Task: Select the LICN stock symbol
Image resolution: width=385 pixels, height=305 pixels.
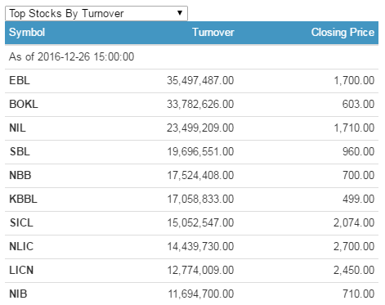Action: tap(21, 270)
